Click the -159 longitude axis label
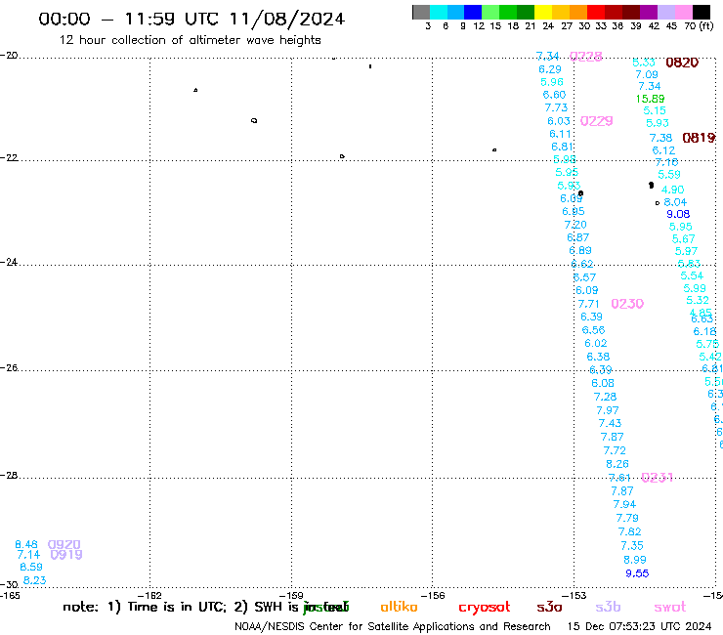This screenshot has width=723, height=635. pyautogui.click(x=291, y=595)
